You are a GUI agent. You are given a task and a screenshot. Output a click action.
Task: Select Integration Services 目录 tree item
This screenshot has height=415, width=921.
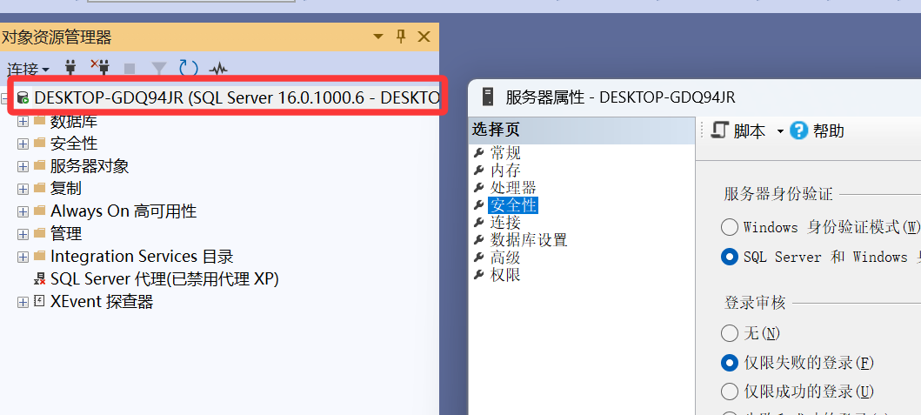coord(142,257)
